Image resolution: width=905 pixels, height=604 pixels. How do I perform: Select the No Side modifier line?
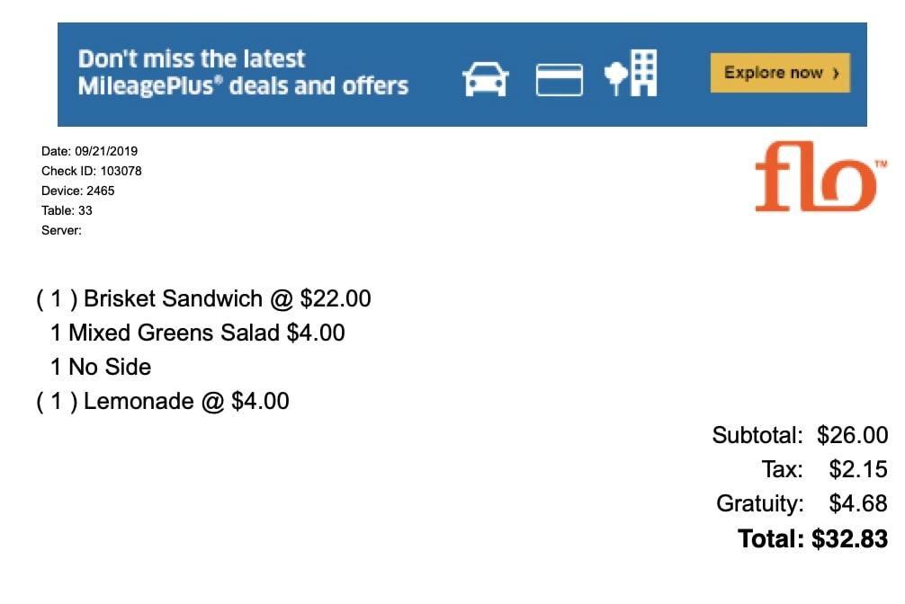tap(101, 367)
